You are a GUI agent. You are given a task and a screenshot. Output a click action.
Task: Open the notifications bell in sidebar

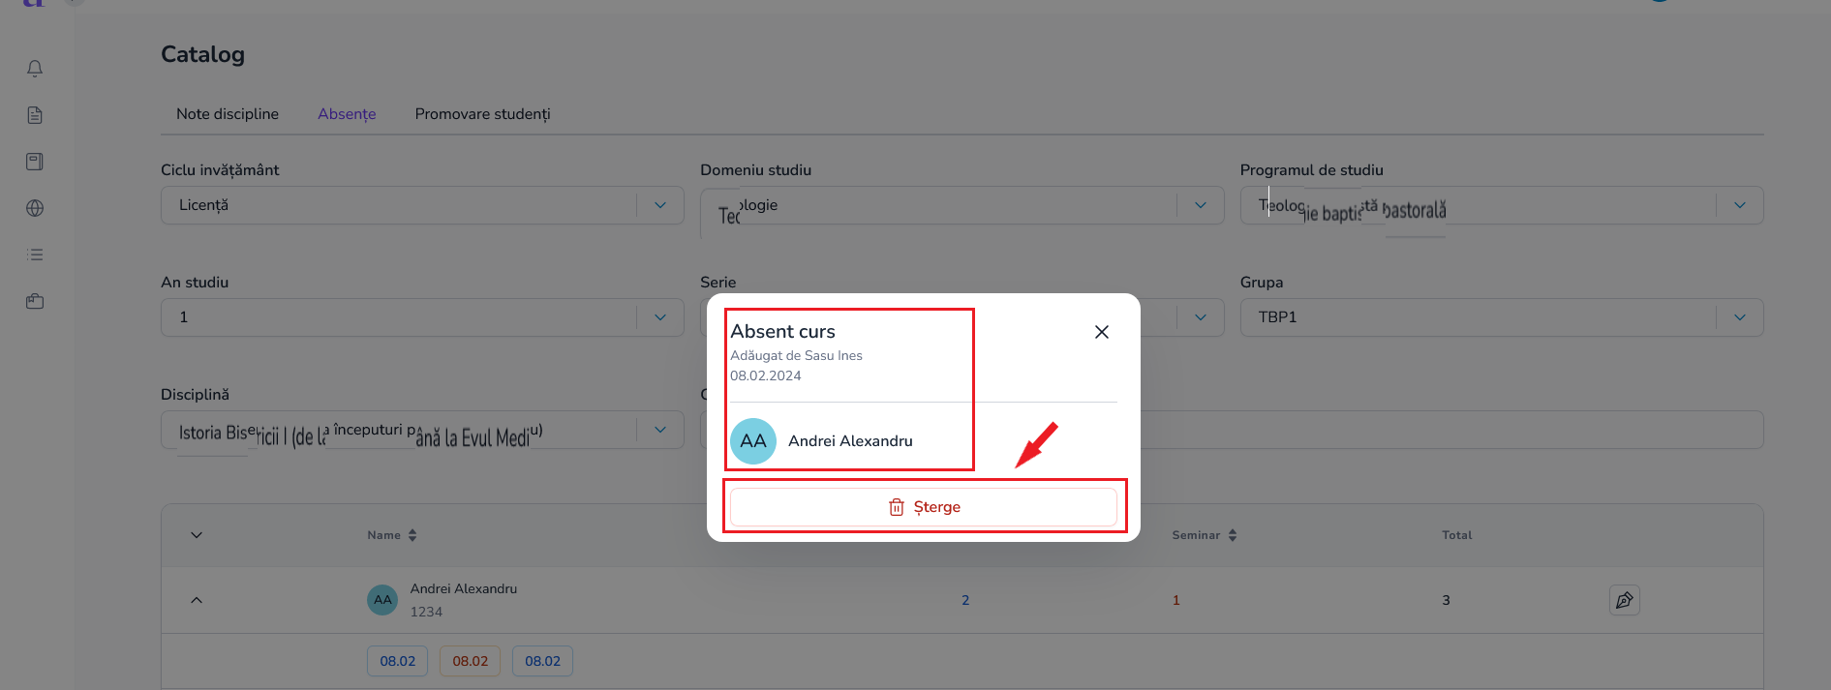pyautogui.click(x=35, y=69)
